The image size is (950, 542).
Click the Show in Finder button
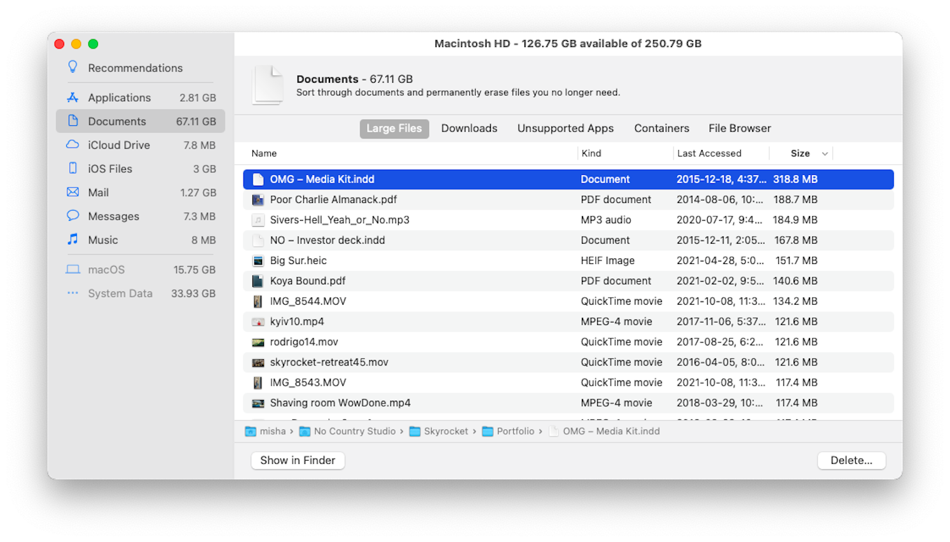coord(298,461)
